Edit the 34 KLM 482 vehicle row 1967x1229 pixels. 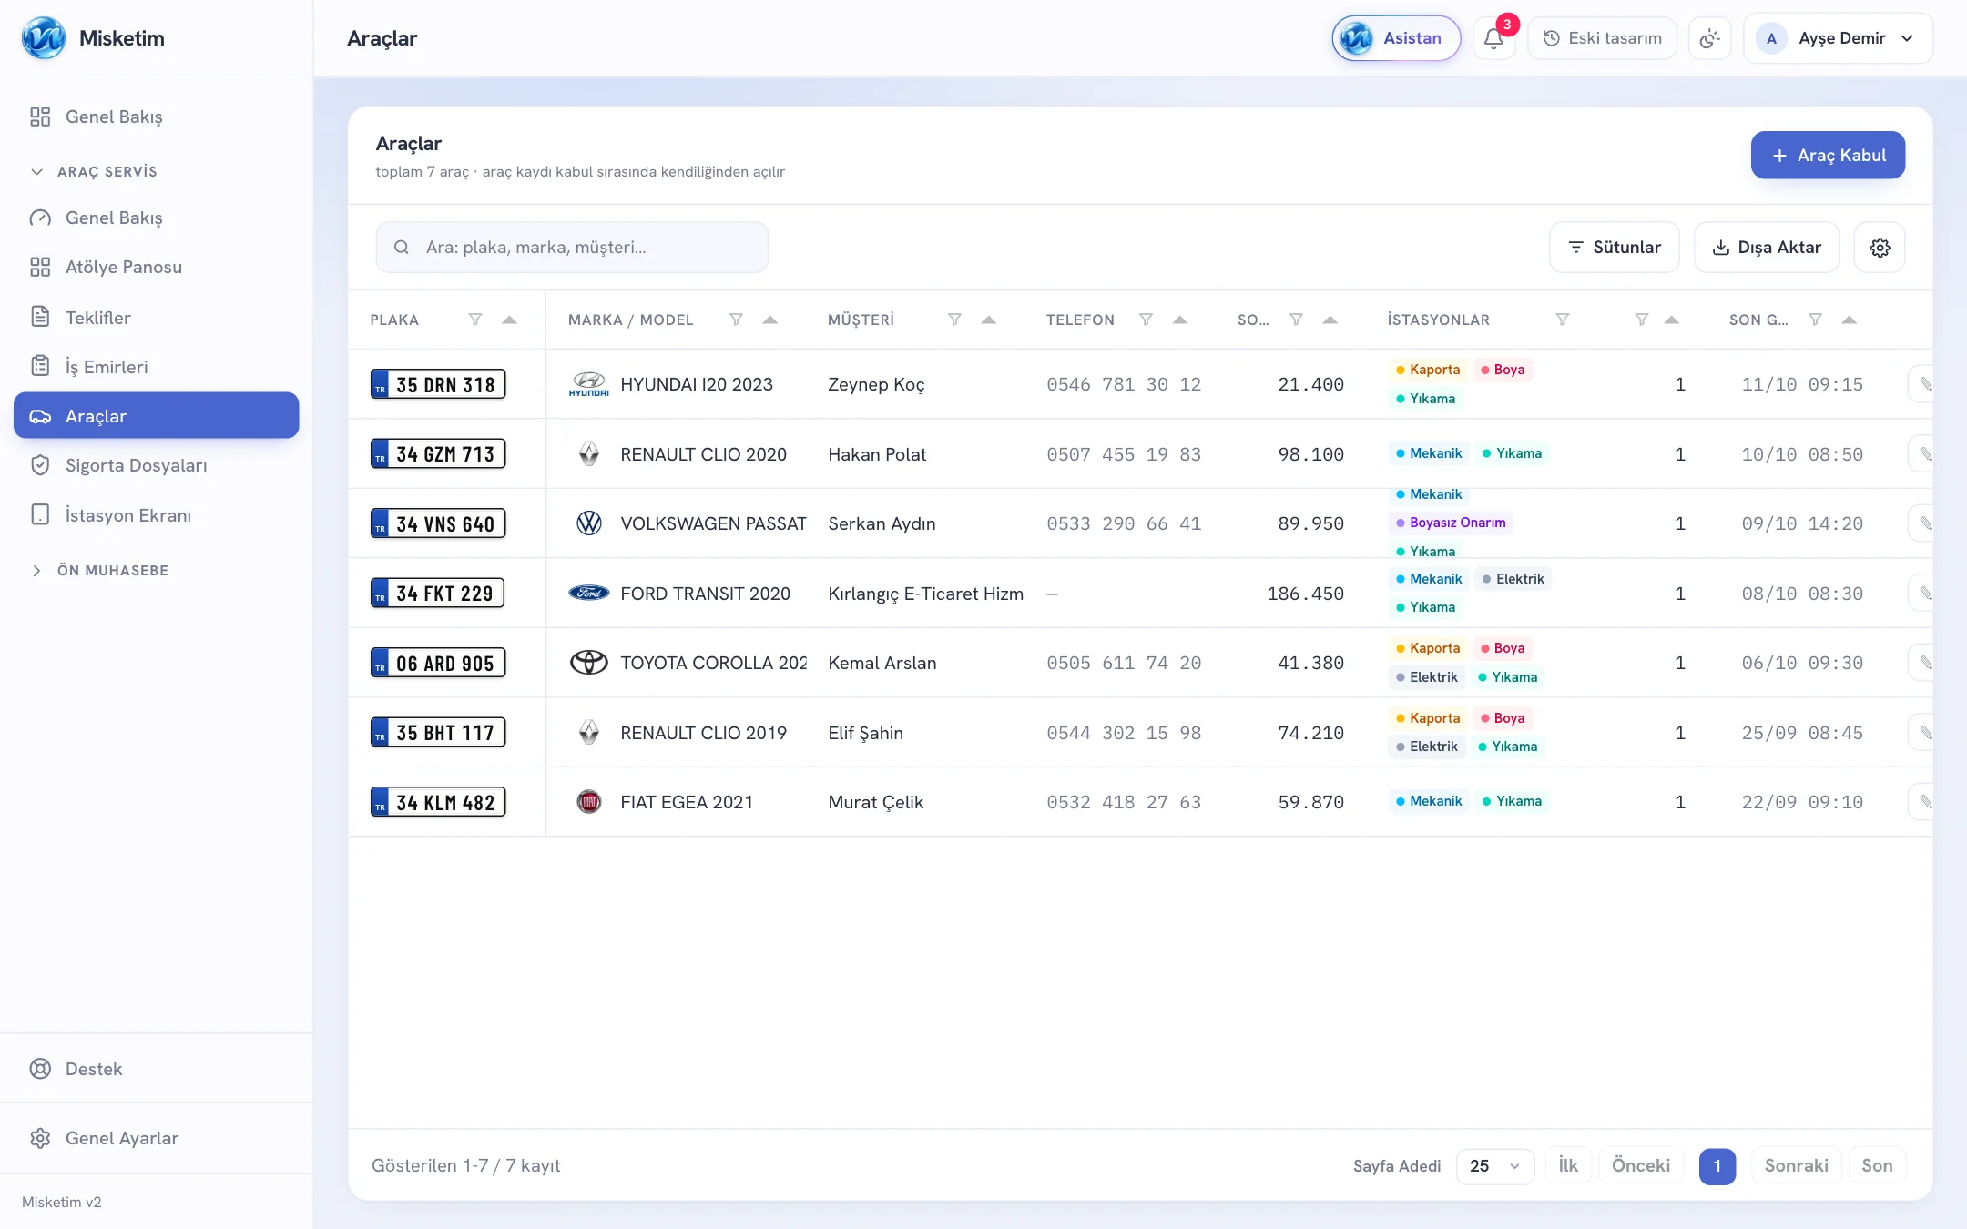(1923, 802)
